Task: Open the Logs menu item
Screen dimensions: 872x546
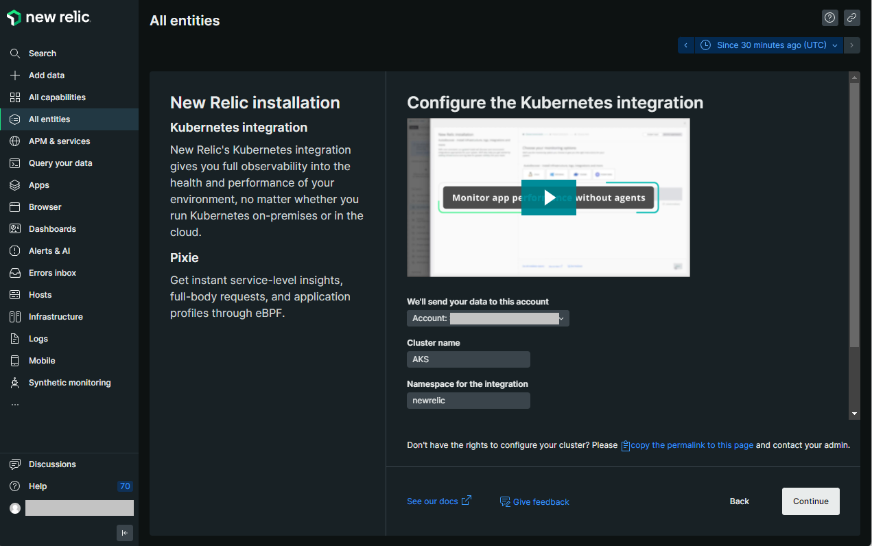Action: pos(38,339)
